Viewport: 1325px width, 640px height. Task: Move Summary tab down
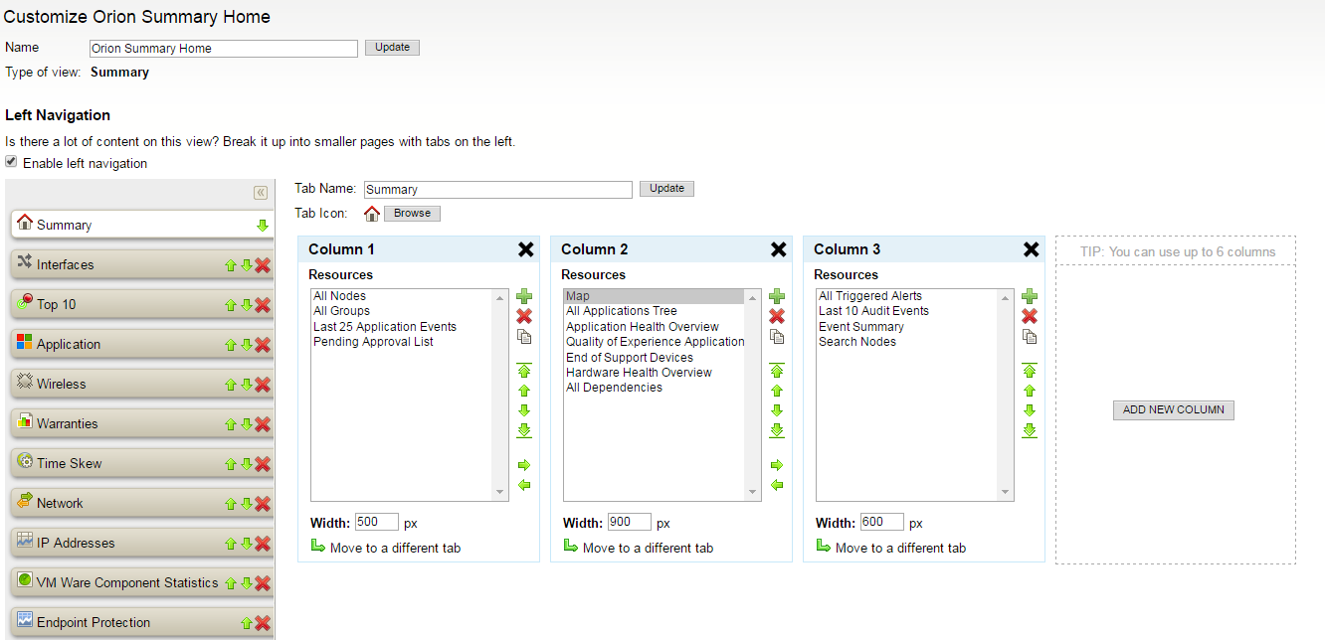pyautogui.click(x=263, y=226)
